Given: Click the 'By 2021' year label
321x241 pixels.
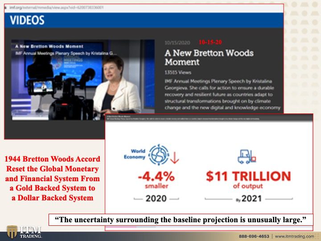Looking at the screenshot, I should pos(249,199).
